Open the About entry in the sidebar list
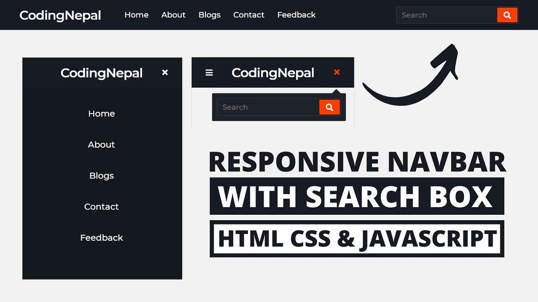538x302 pixels. point(101,145)
